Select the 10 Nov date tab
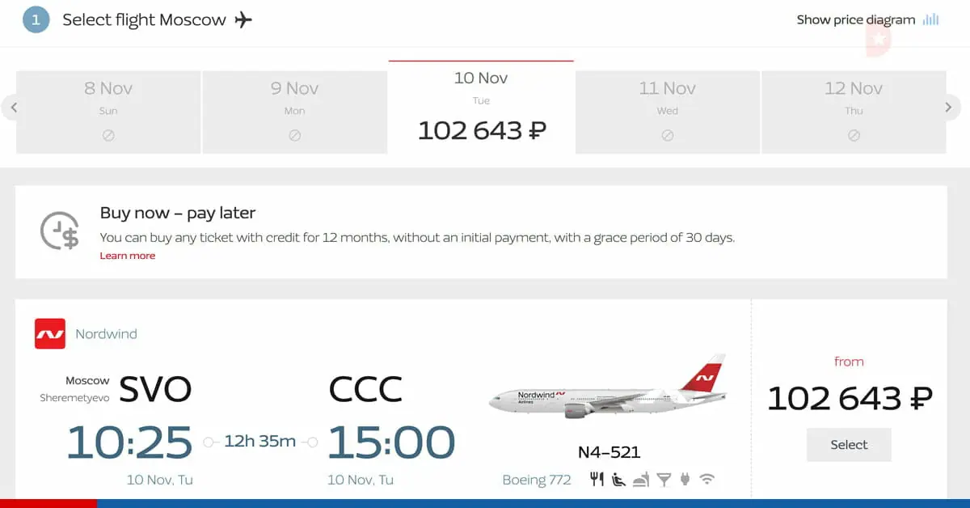This screenshot has width=970, height=508. tap(481, 107)
